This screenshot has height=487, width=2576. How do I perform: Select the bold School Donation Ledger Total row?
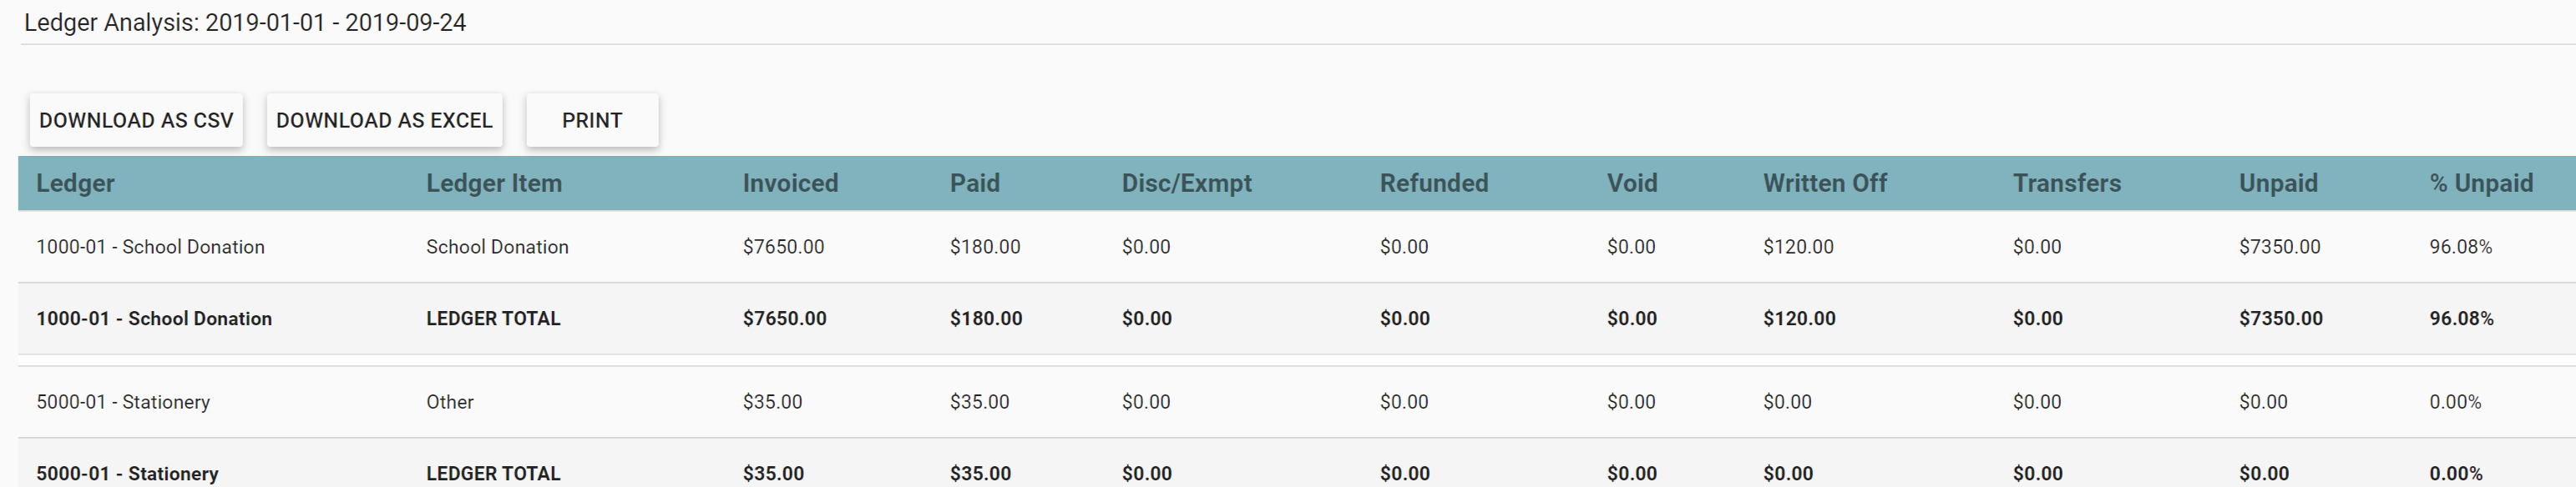[x=154, y=319]
